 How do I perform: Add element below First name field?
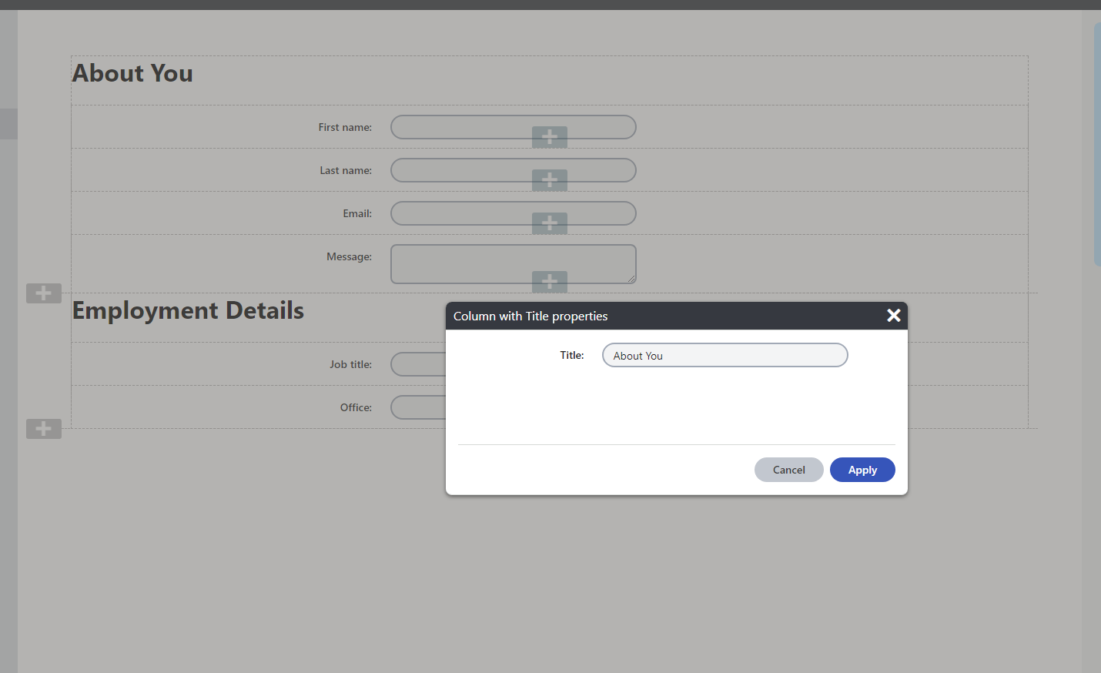550,137
